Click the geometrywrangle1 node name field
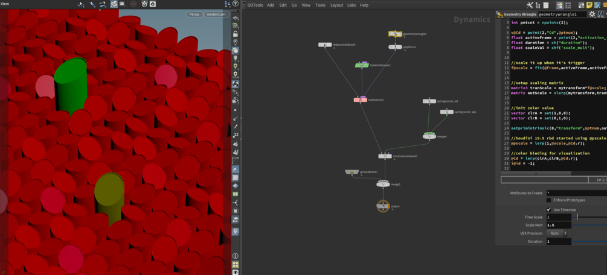 coord(562,14)
